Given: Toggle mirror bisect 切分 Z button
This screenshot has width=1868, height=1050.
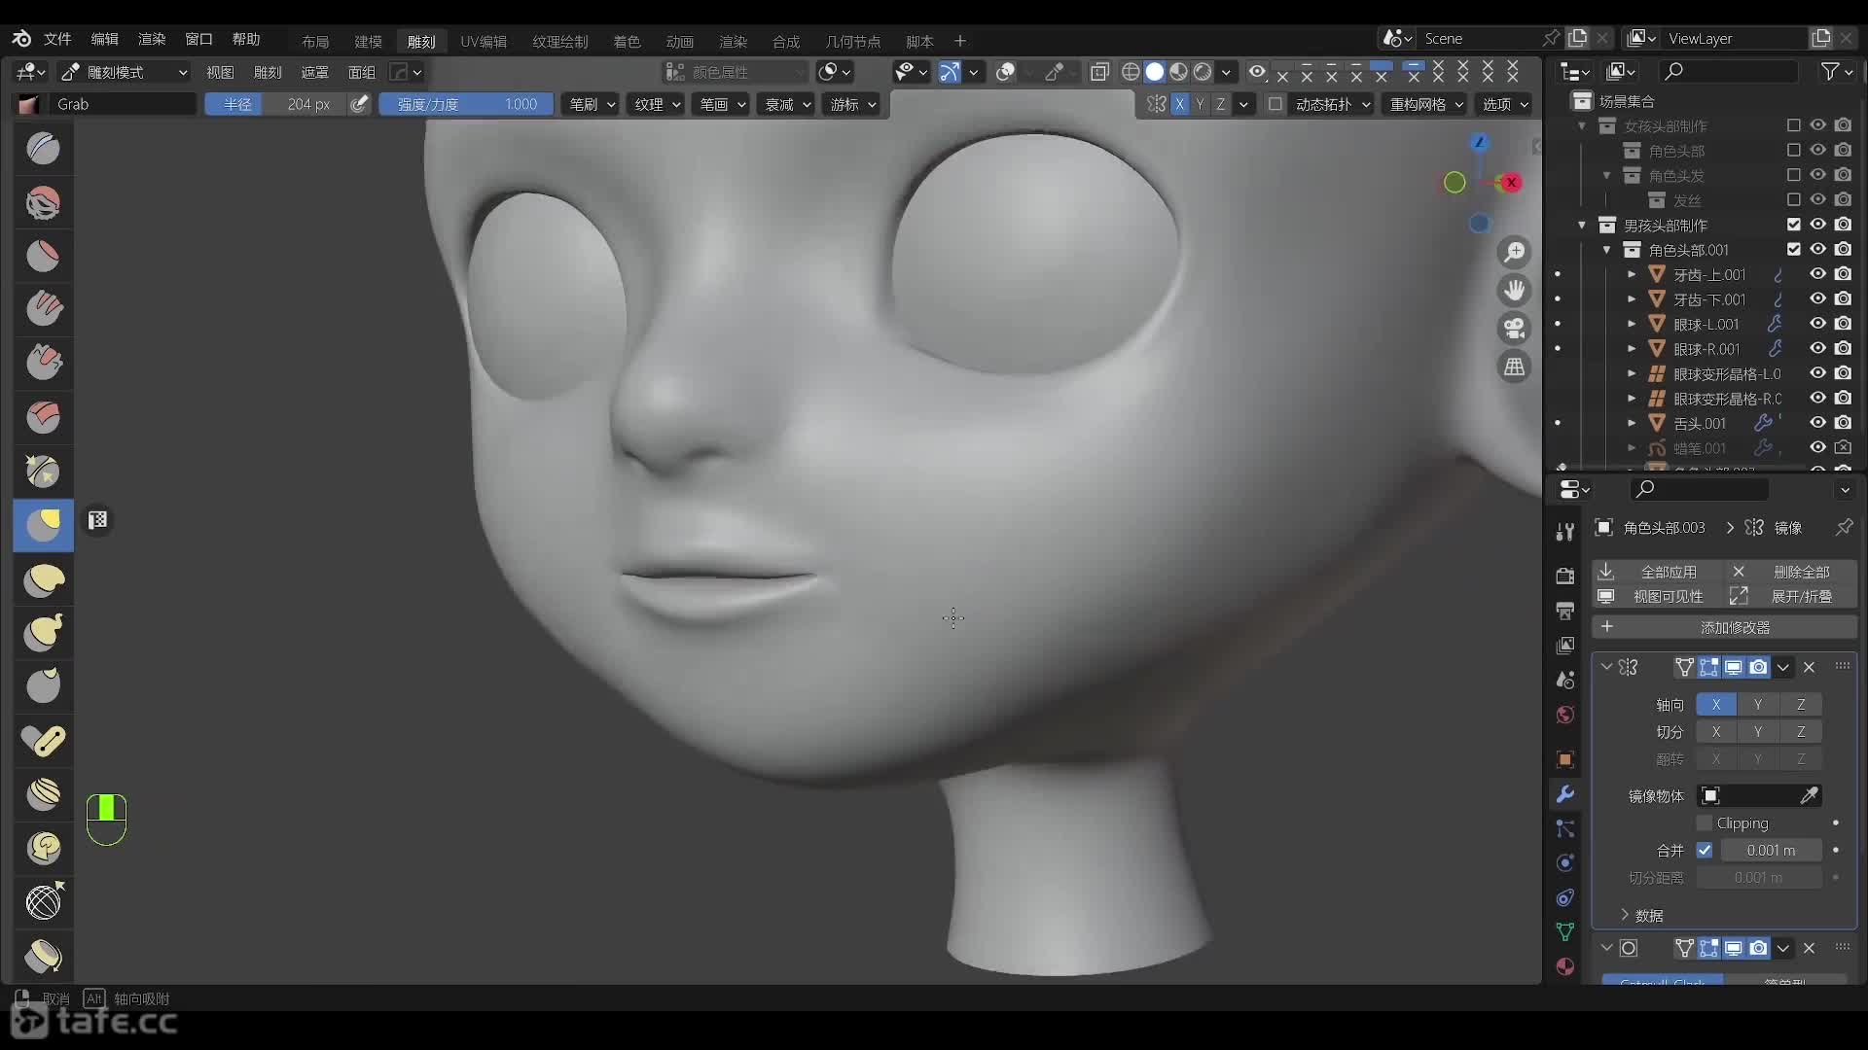Looking at the screenshot, I should (x=1801, y=732).
